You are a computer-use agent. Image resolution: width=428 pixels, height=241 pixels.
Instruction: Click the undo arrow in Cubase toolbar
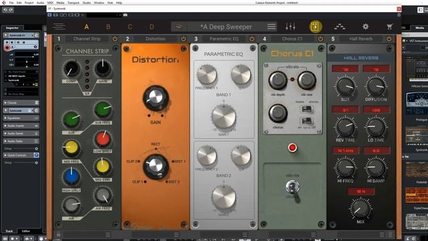(x=5, y=10)
